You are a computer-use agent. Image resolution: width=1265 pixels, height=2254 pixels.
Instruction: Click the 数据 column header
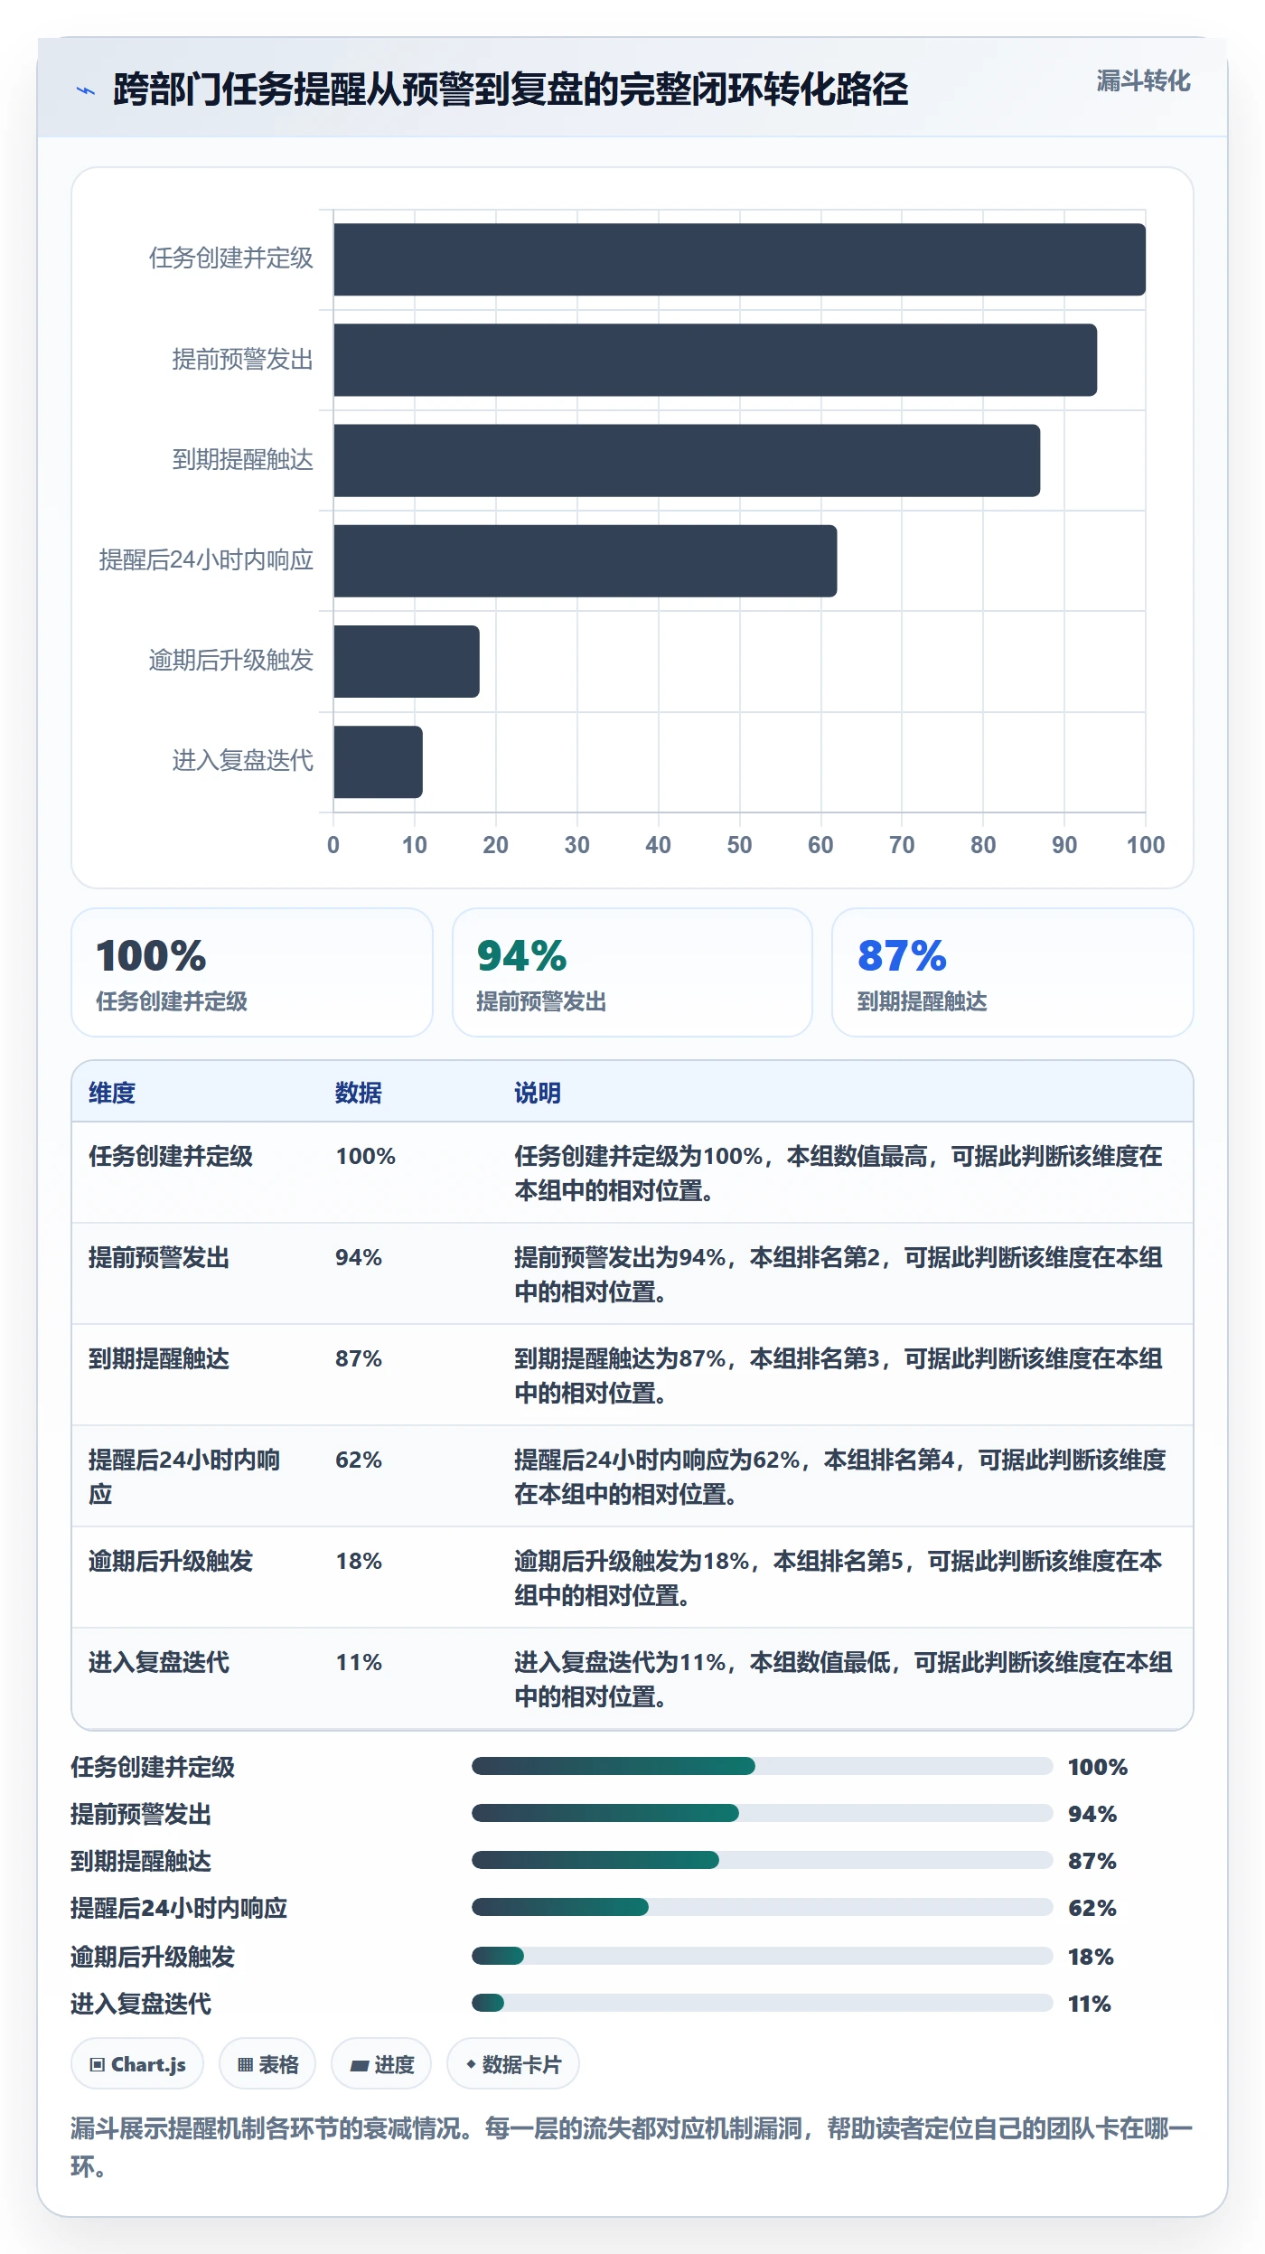359,1093
